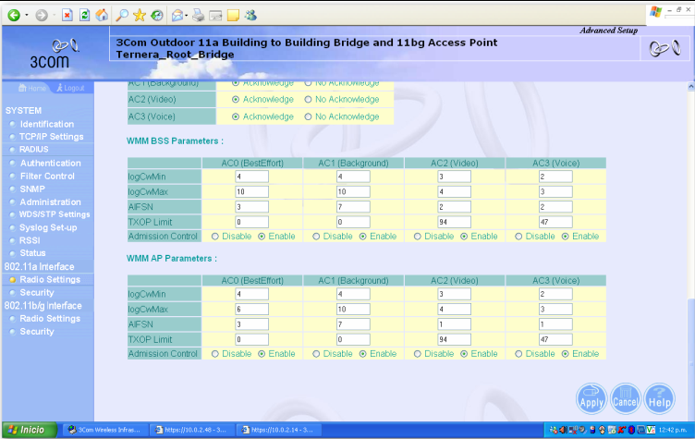Open the Back button history dropdown arrow

[27, 16]
